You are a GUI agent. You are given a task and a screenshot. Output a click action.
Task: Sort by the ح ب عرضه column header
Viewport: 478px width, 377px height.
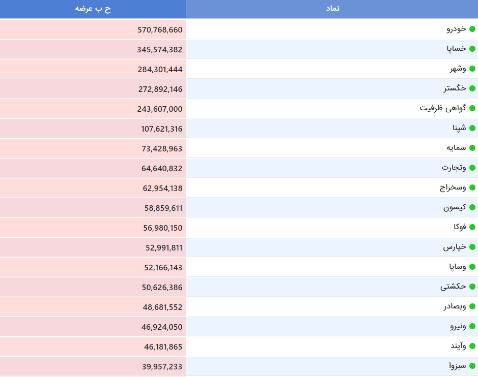click(x=93, y=9)
